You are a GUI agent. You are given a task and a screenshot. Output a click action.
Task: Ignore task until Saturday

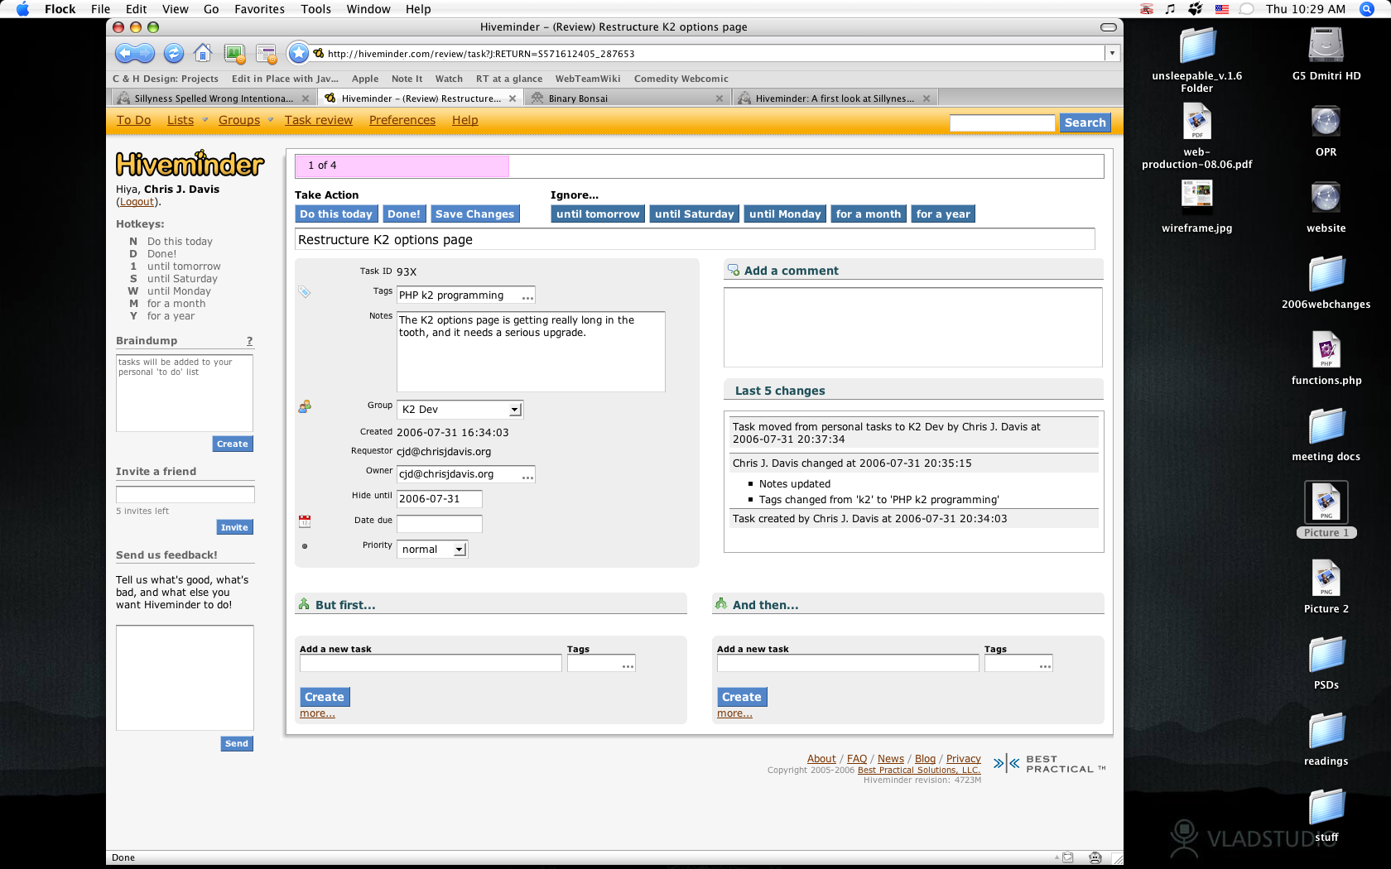pyautogui.click(x=695, y=214)
